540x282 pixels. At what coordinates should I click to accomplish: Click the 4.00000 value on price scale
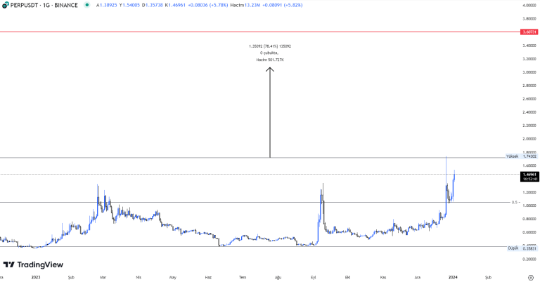(x=529, y=6)
